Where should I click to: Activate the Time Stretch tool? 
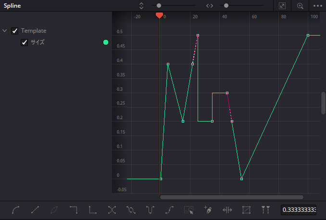(227, 210)
